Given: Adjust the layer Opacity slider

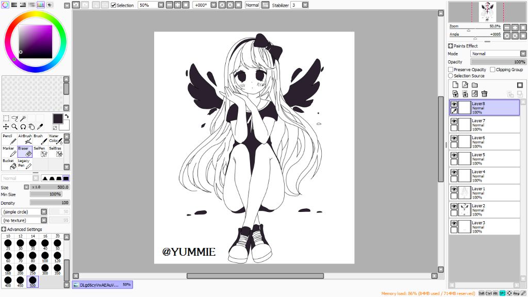Looking at the screenshot, I should 498,62.
